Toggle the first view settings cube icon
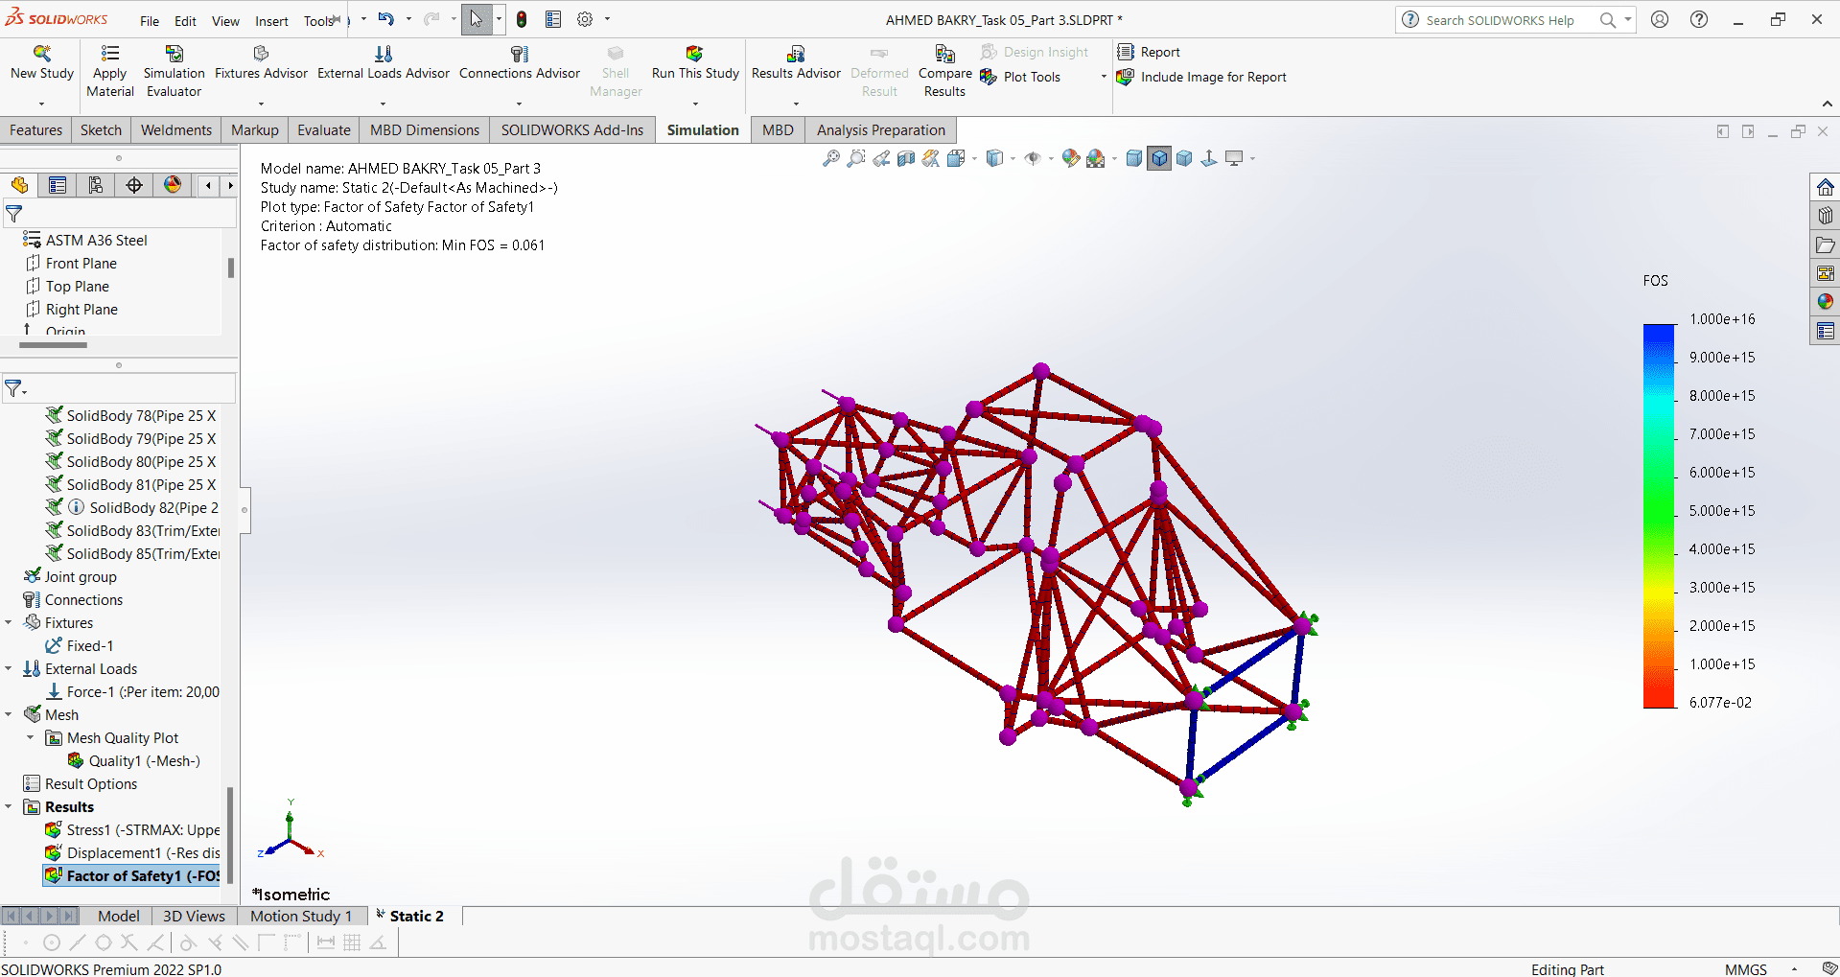Viewport: 1840px width, 977px height. point(1134,158)
